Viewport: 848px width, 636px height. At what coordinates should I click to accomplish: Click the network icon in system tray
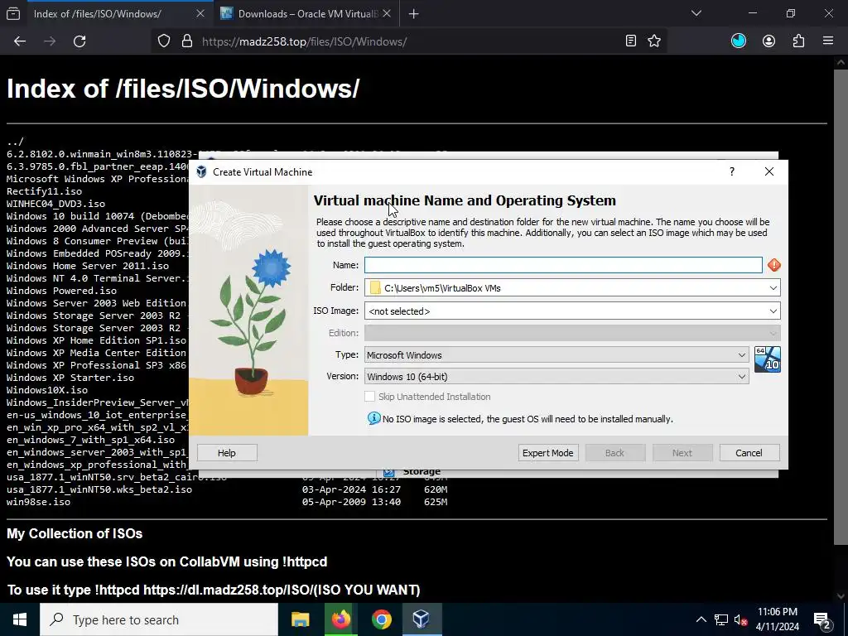[x=721, y=619]
